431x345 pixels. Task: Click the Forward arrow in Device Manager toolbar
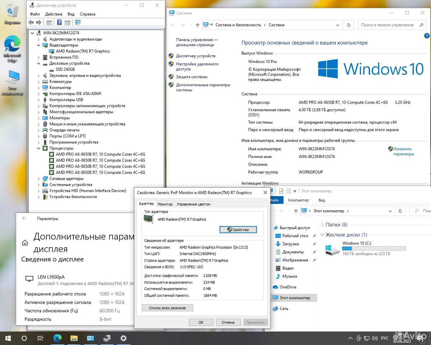pos(38,22)
